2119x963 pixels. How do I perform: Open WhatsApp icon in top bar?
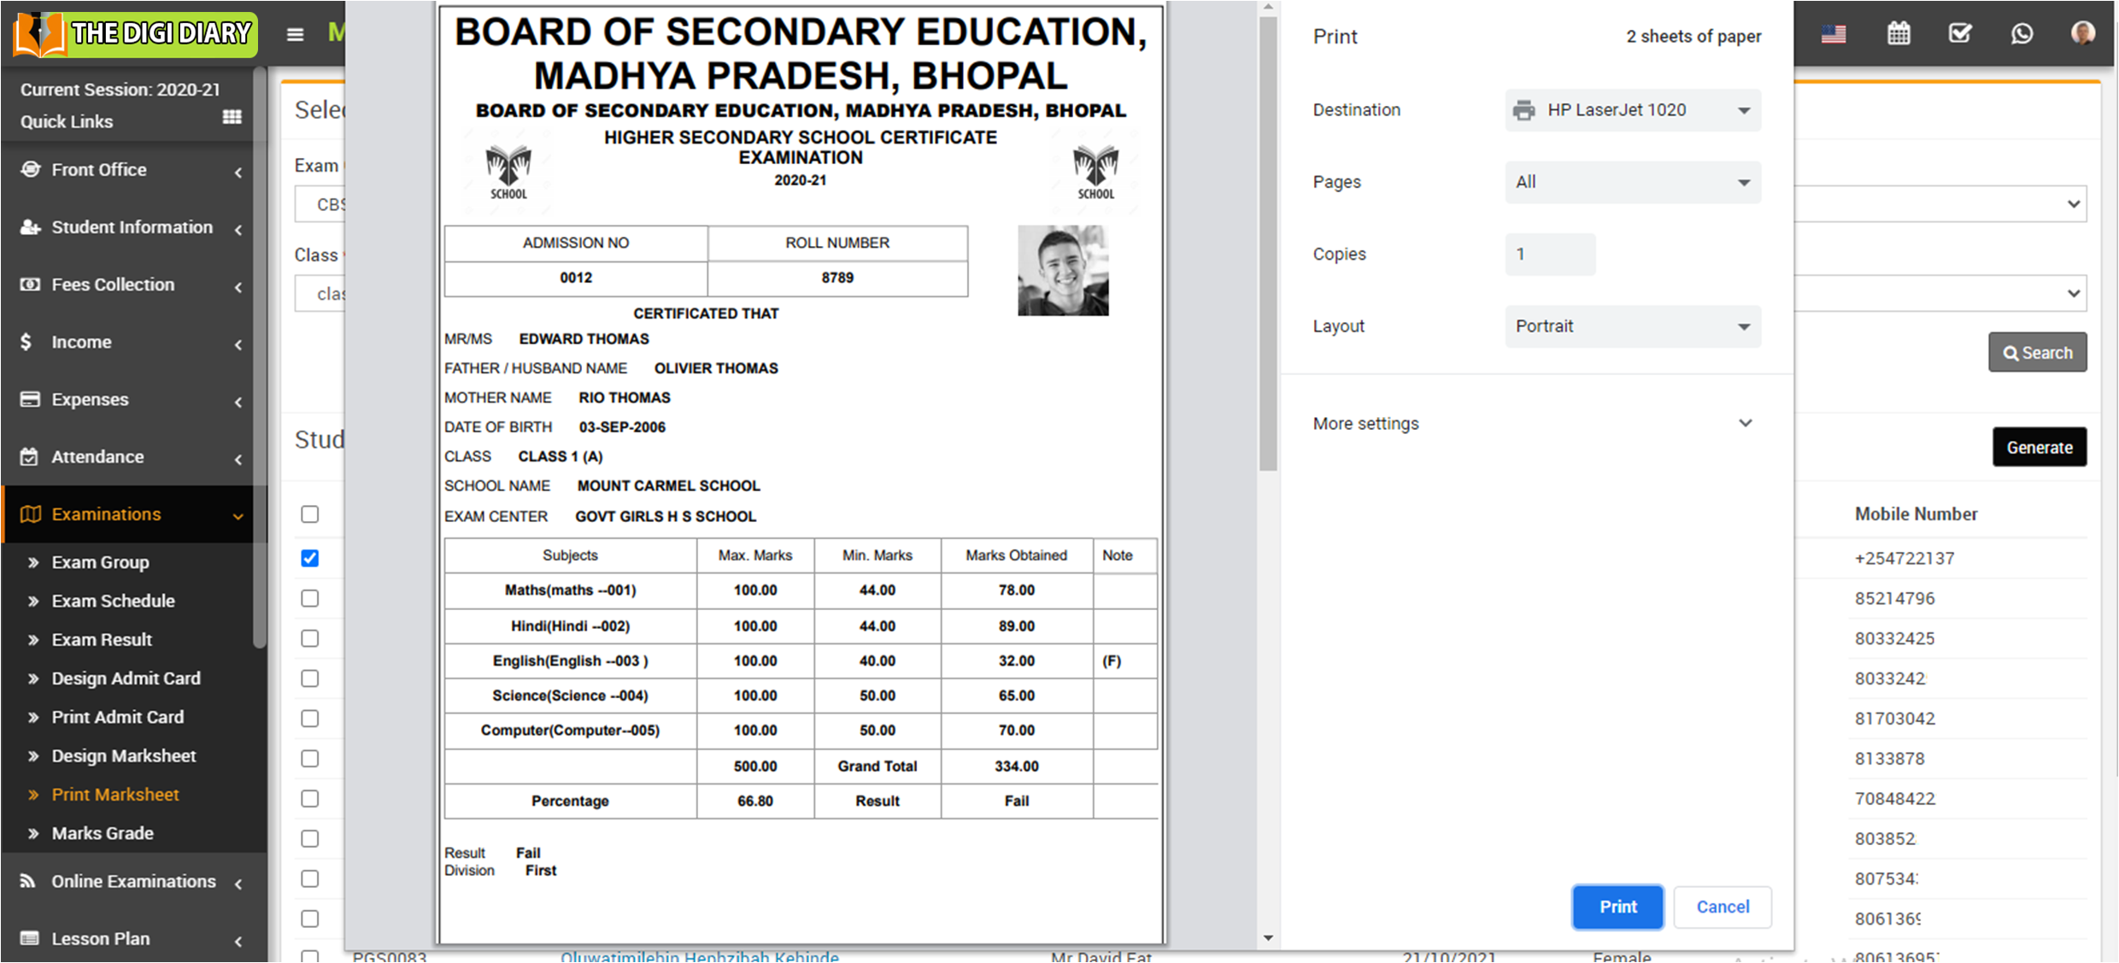click(x=2022, y=34)
